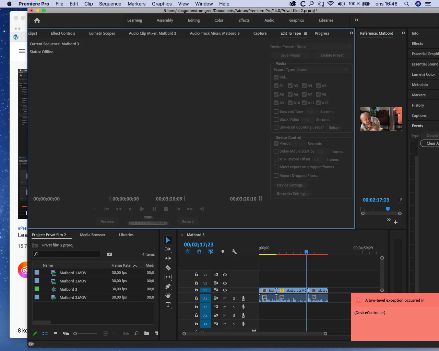This screenshot has width=439, height=351.
Task: Switch to Color workspace
Action: coord(219,20)
